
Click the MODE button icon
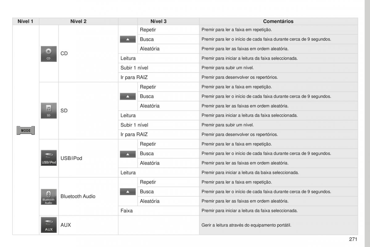(26, 131)
